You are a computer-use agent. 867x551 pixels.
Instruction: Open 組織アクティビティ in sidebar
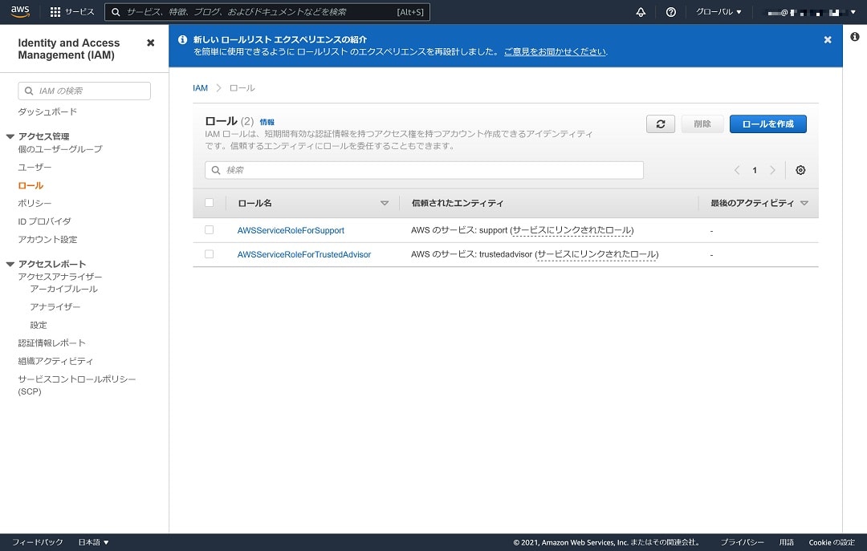pyautogui.click(x=55, y=361)
